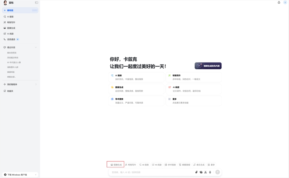Open 音乐生成 from the skill bar

(x=199, y=164)
